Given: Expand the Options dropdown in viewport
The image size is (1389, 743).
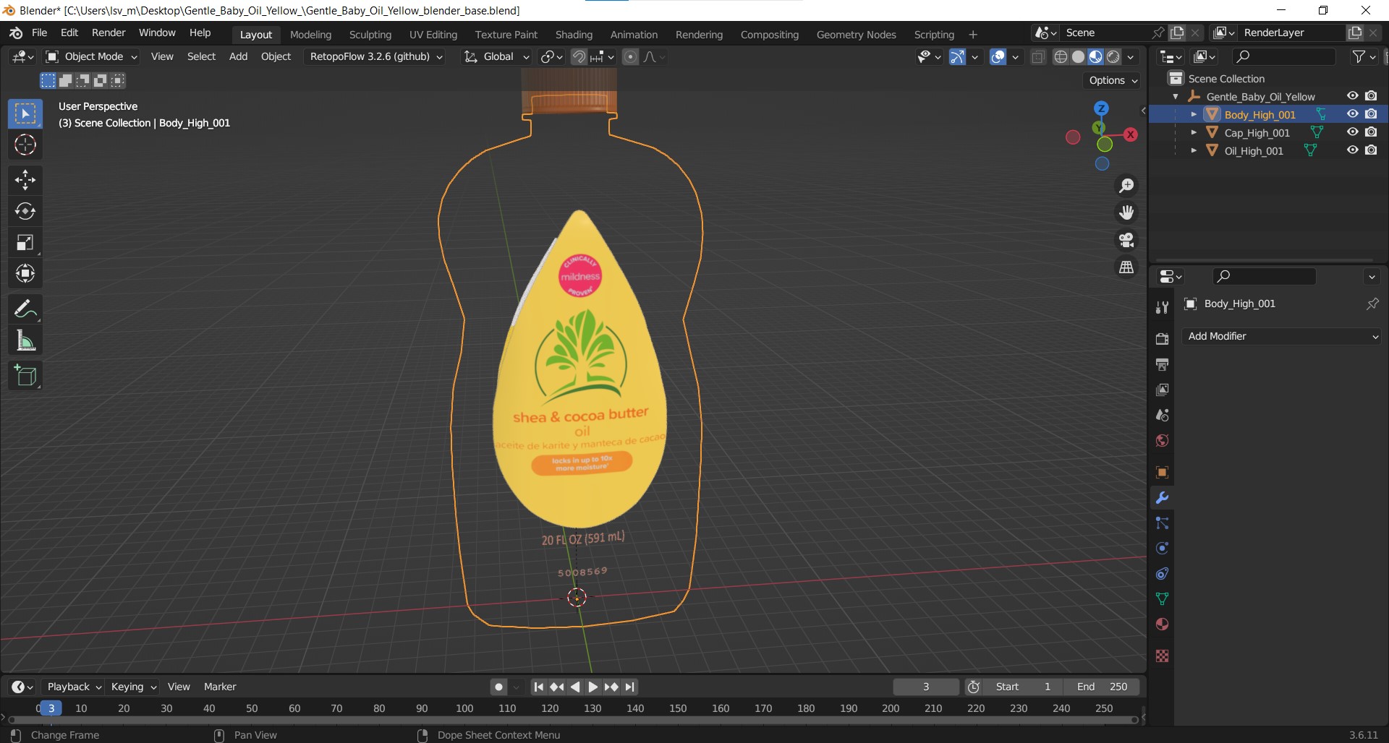Looking at the screenshot, I should (x=1113, y=80).
